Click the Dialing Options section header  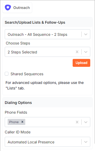click(x=18, y=103)
